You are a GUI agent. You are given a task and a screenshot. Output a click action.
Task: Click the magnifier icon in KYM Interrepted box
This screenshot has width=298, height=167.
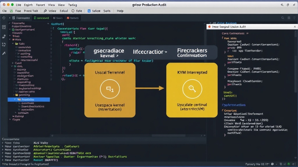(192, 89)
